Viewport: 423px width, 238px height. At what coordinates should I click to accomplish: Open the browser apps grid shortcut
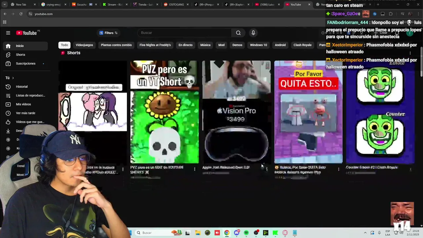pos(5,22)
